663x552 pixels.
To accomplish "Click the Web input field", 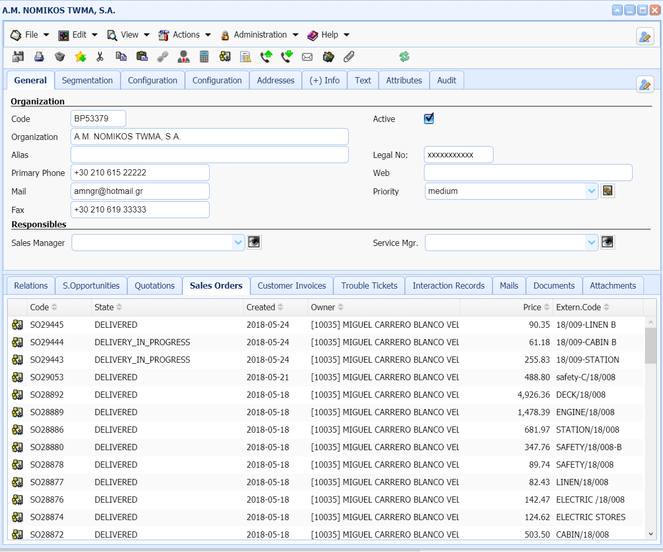I will click(x=528, y=173).
